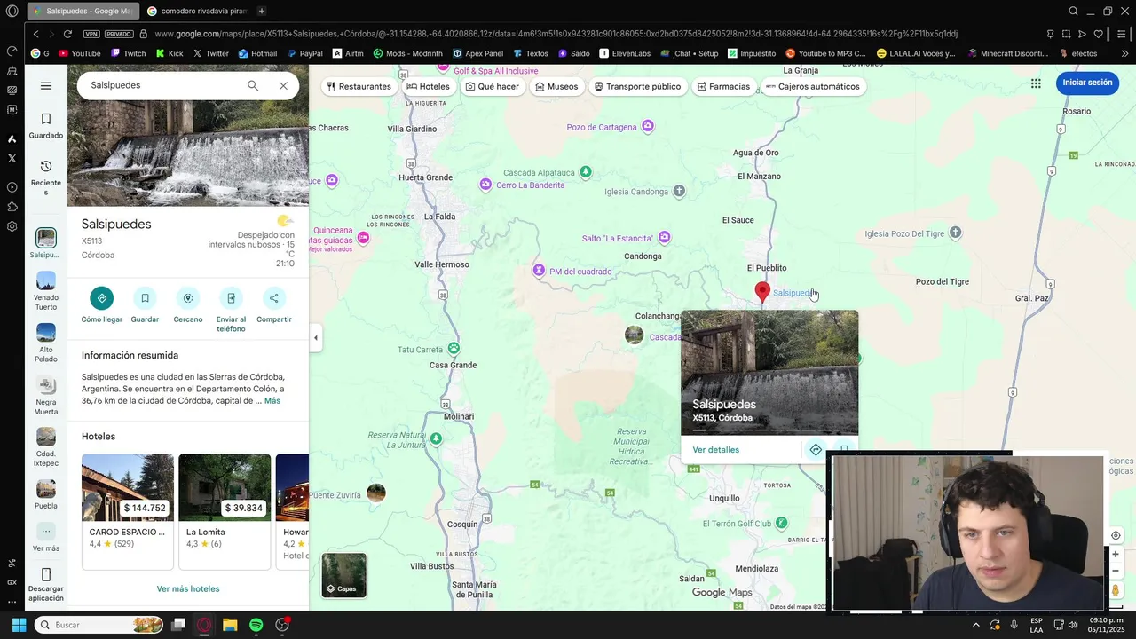Clear the Salsipuedes search with X

coord(283,85)
